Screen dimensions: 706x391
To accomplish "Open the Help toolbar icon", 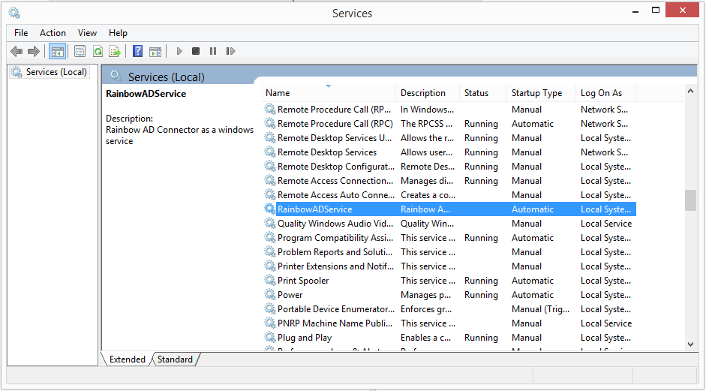I will click(x=137, y=51).
